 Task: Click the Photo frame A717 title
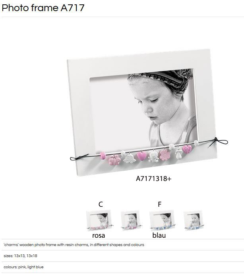43,8
